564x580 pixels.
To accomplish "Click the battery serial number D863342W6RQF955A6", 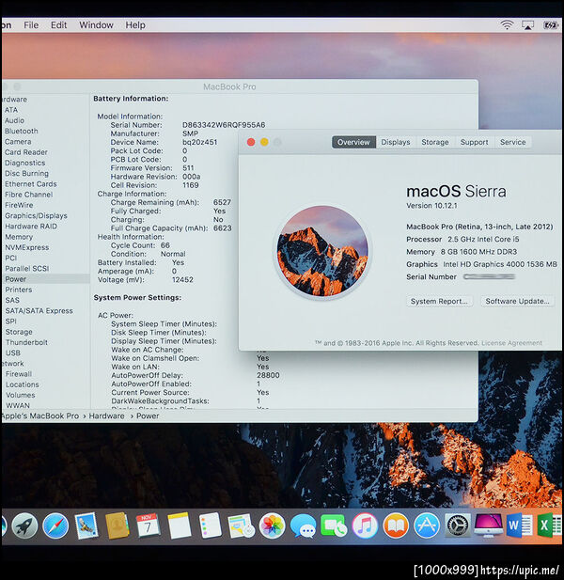I will tap(224, 125).
